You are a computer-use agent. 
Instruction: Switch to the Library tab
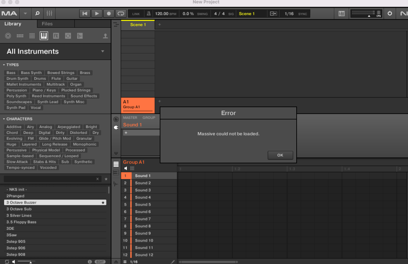click(13, 24)
